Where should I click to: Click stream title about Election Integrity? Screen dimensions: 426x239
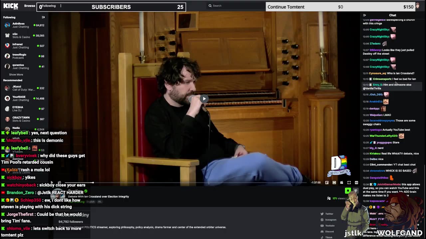(99, 197)
